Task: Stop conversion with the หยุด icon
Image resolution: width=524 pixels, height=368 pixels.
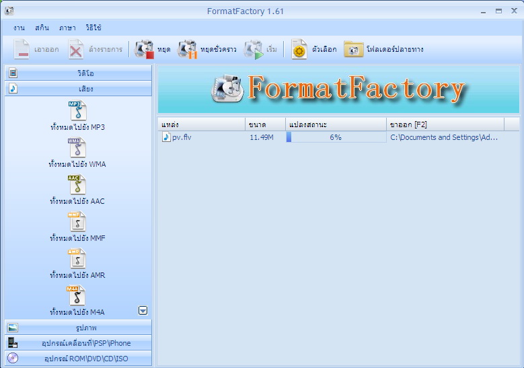Action: pos(145,50)
